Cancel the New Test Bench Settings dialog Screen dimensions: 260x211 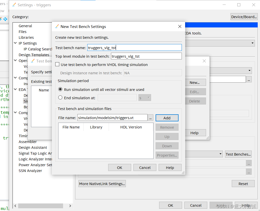pyautogui.click(x=145, y=168)
